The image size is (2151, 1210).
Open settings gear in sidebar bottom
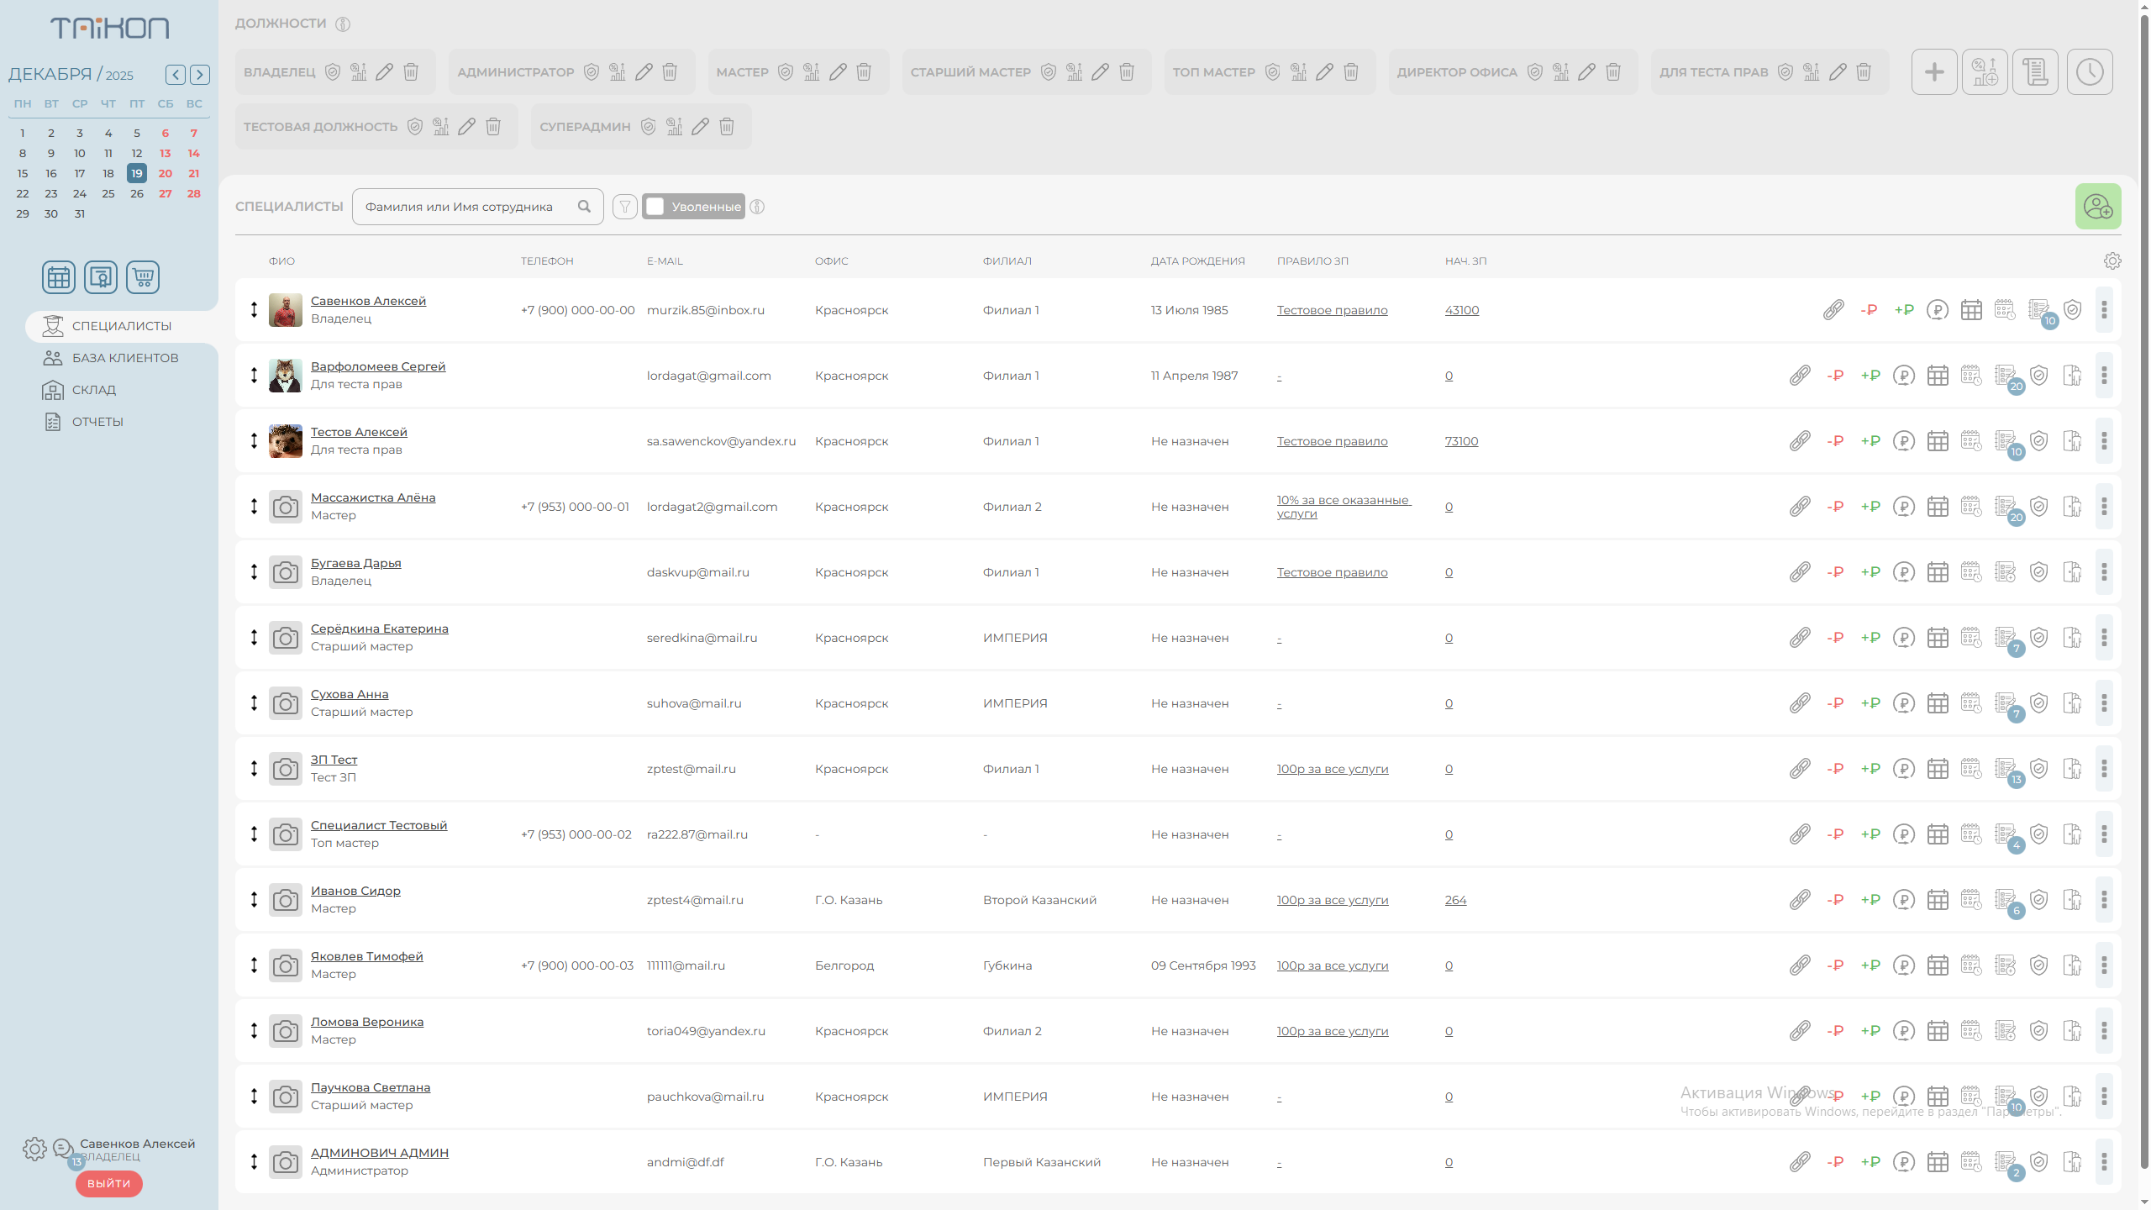pyautogui.click(x=34, y=1149)
